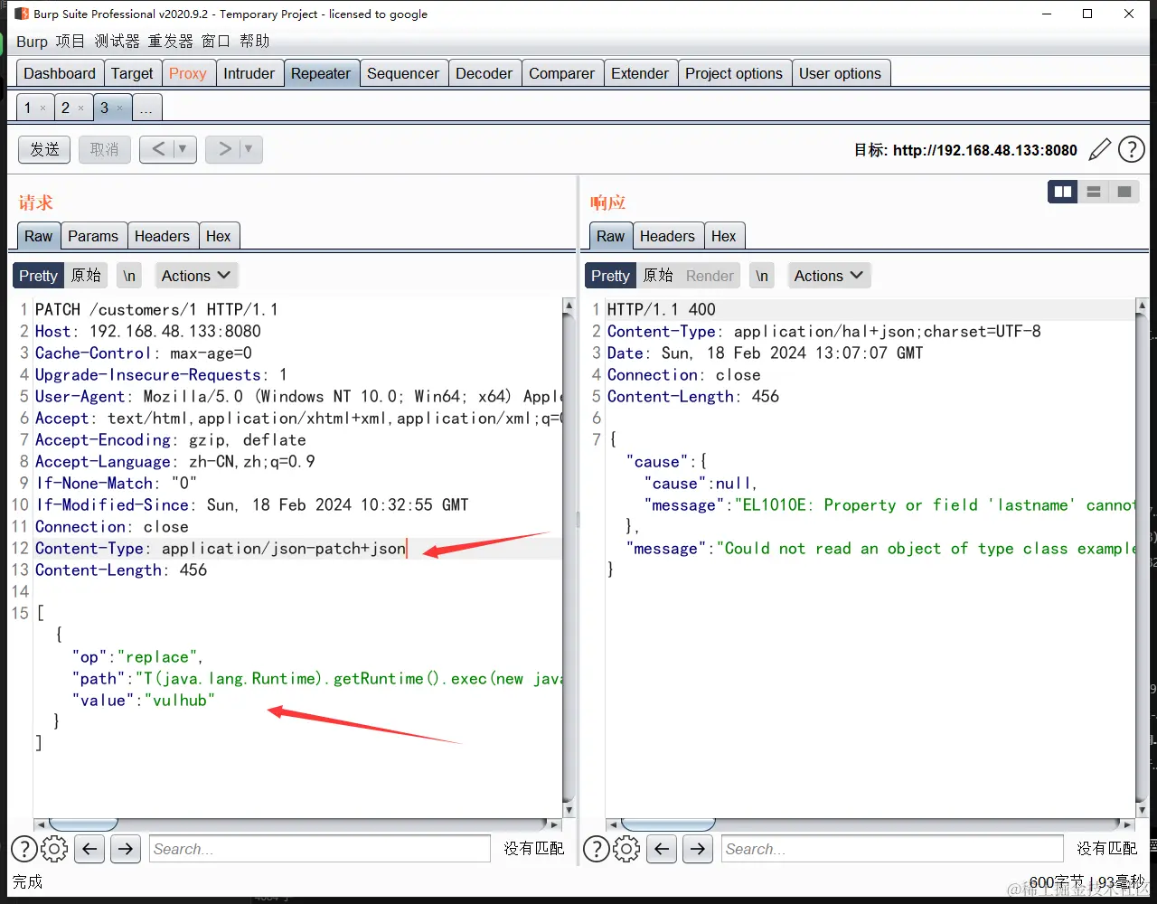Switch response view to Pretty

[x=610, y=276]
